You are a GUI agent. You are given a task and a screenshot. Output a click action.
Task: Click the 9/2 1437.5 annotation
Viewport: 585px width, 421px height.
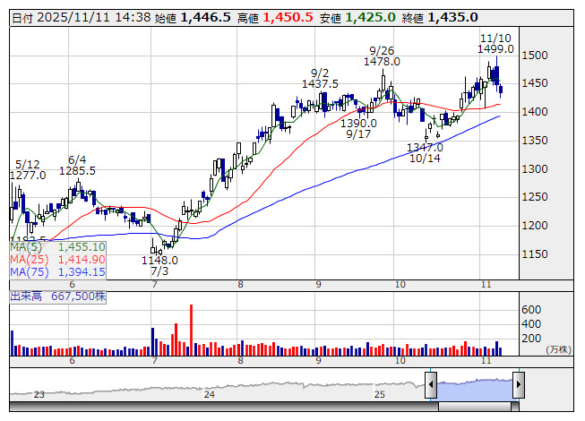pyautogui.click(x=320, y=78)
